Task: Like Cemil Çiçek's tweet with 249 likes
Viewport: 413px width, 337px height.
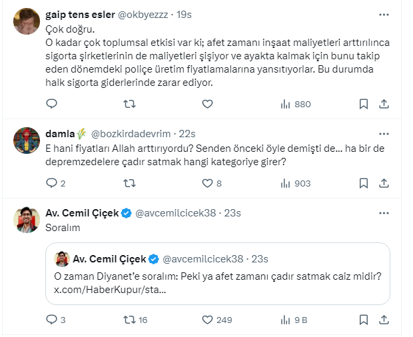Action: (207, 320)
